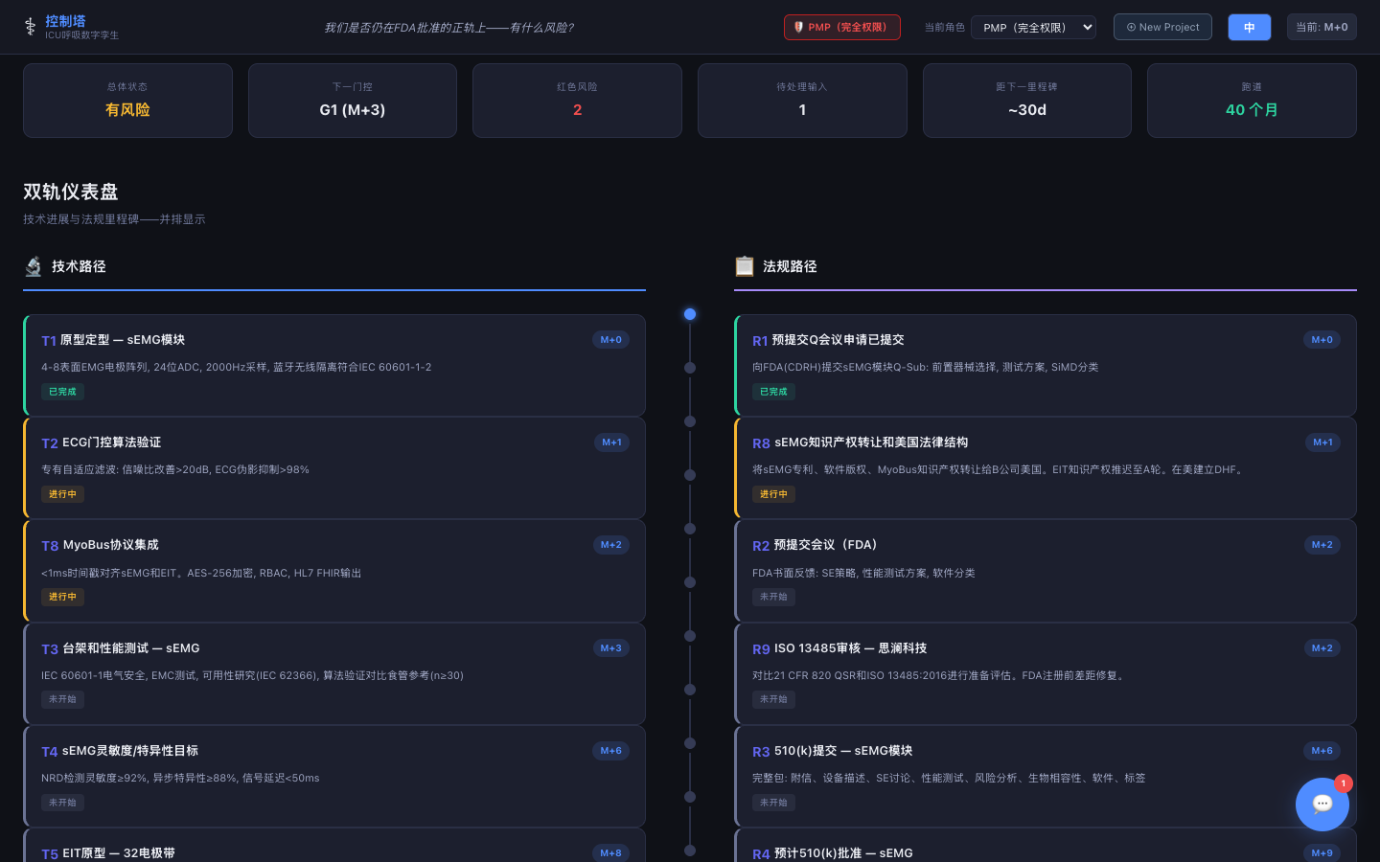The height and width of the screenshot is (862, 1380).
Task: Click the clipboard icon next to 法规路径
Action: pyautogui.click(x=745, y=266)
